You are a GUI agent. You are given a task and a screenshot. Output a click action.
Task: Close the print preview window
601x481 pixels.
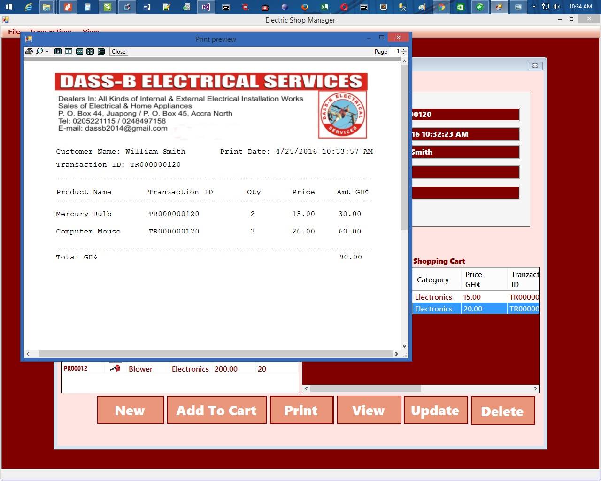(398, 37)
